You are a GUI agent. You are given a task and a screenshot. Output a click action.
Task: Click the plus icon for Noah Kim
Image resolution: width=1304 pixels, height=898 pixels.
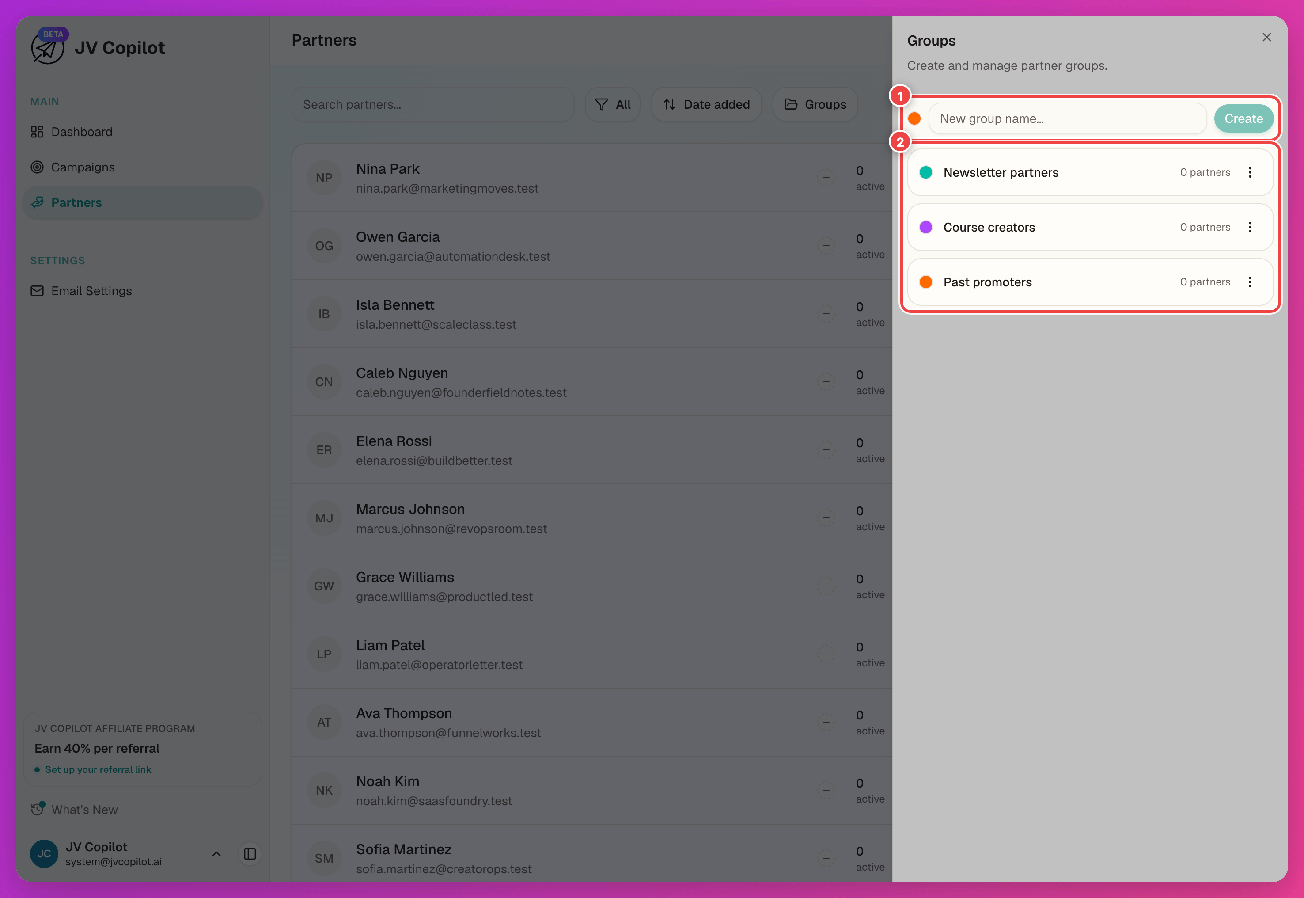tap(826, 791)
